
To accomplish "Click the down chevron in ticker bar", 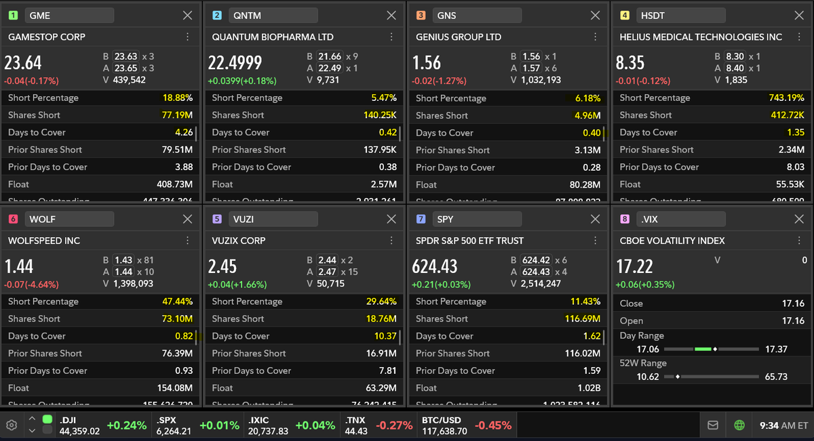I will coord(32,431).
